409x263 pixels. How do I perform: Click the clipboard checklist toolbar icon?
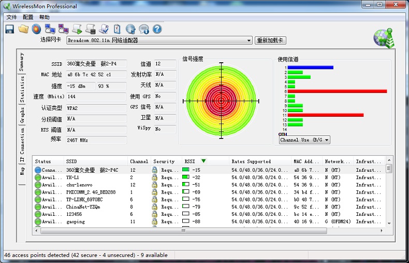tap(118, 29)
